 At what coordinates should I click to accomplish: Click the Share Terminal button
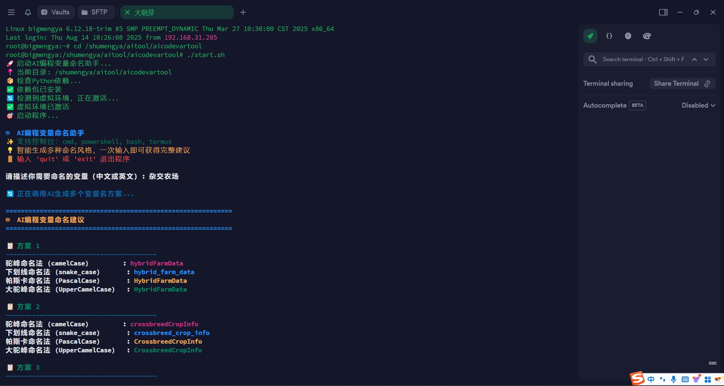(x=682, y=83)
